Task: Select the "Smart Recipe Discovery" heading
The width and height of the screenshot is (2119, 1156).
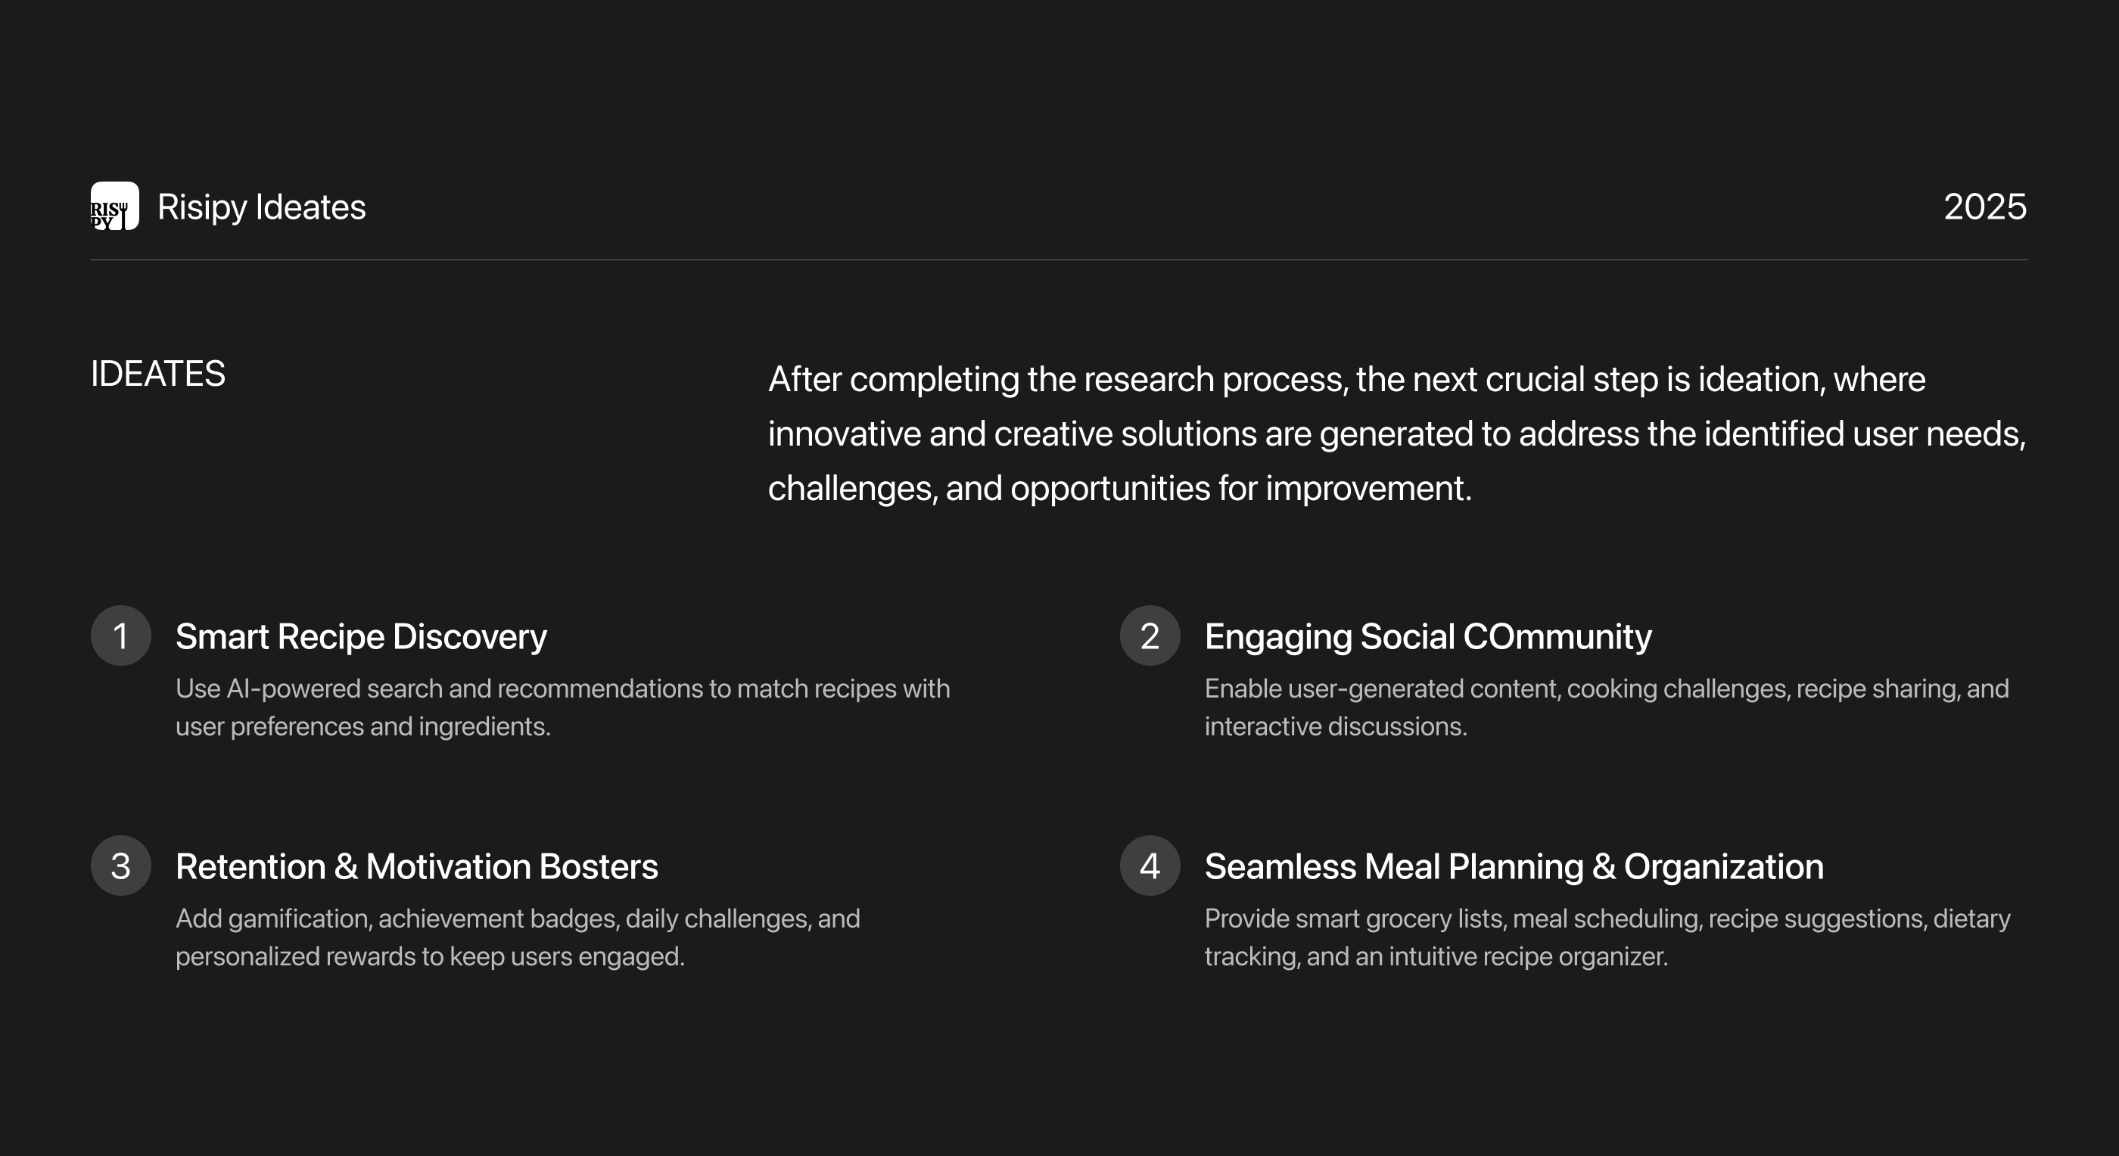Action: [x=361, y=636]
